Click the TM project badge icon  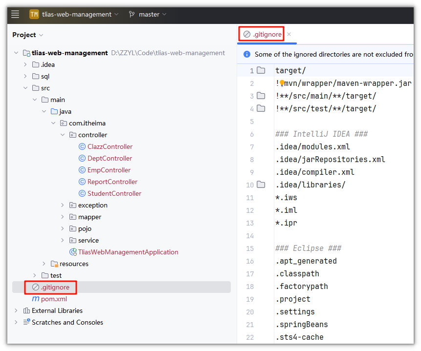coord(34,14)
